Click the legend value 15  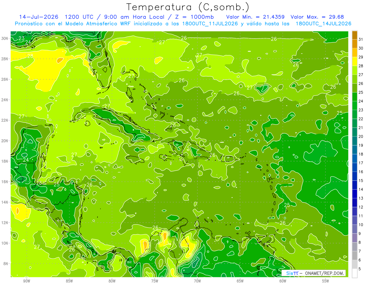click(361, 180)
